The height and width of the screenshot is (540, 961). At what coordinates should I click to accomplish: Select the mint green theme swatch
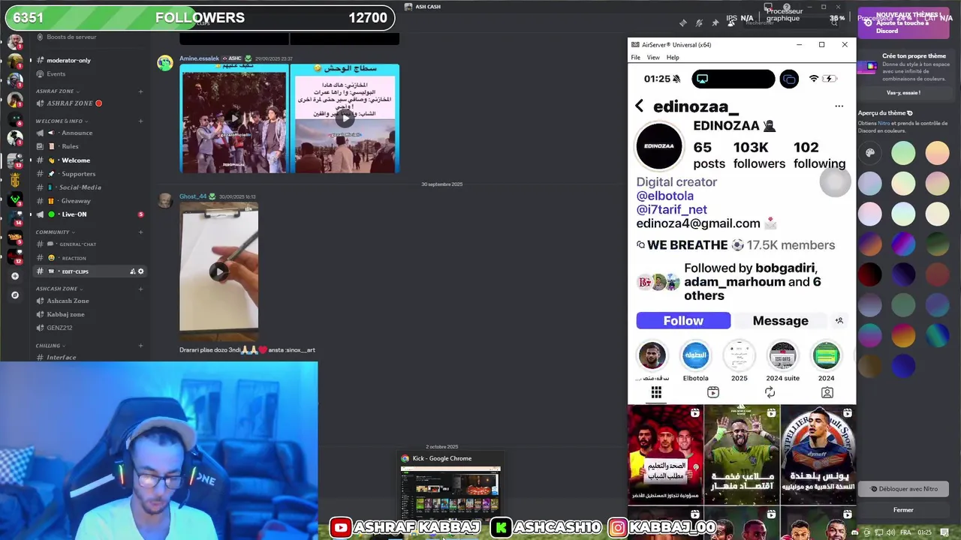pyautogui.click(x=903, y=153)
